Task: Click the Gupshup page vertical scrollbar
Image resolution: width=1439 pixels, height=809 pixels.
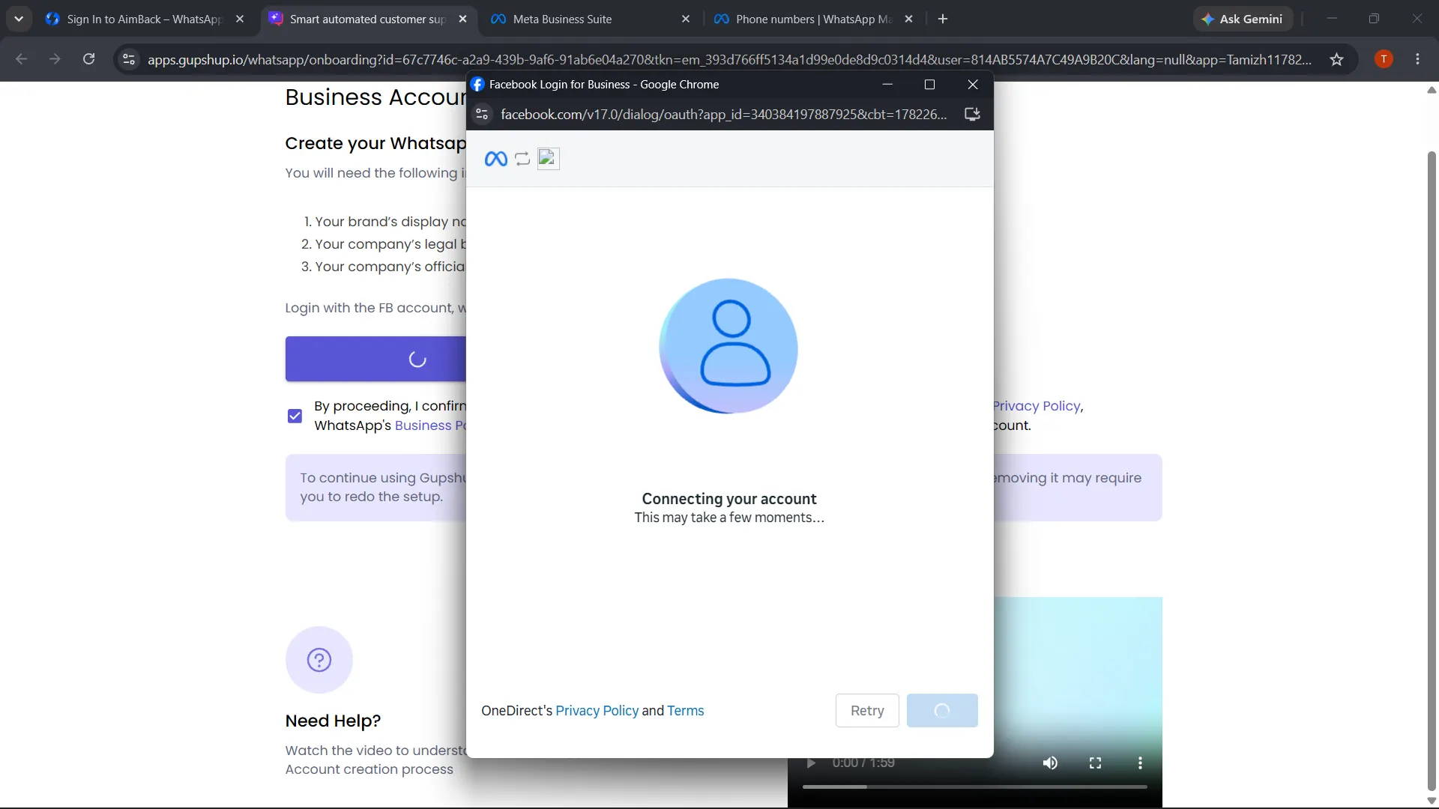Action: point(1432,472)
